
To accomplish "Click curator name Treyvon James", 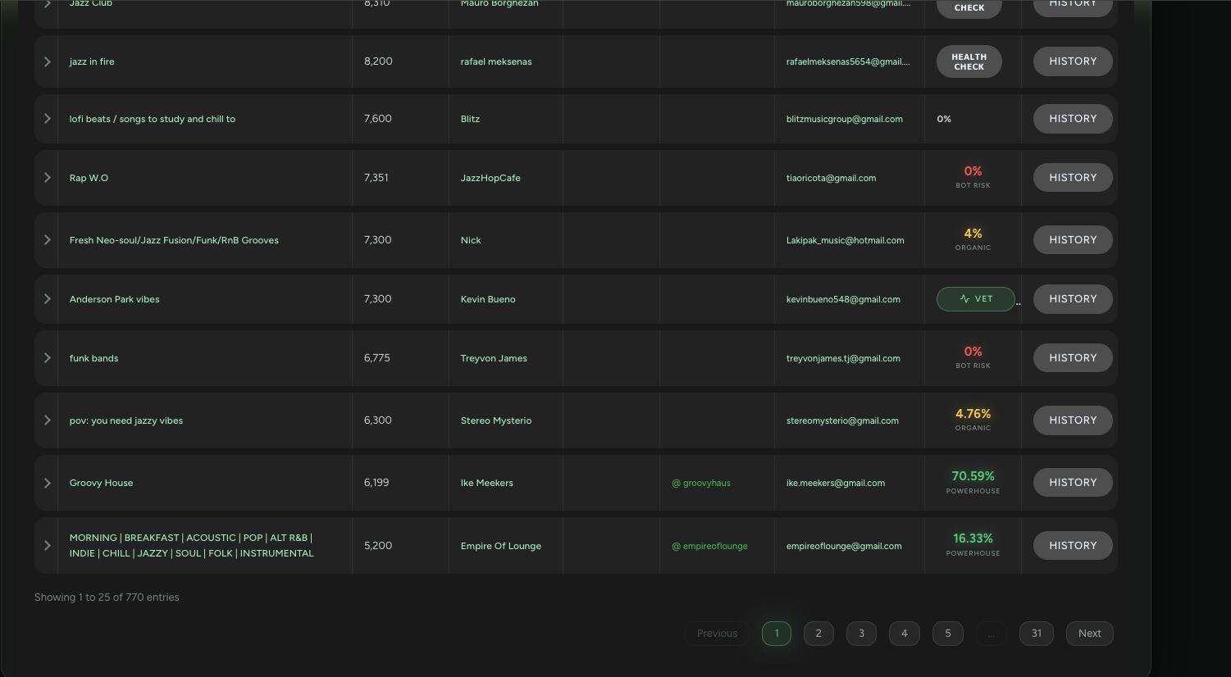I will click(494, 358).
